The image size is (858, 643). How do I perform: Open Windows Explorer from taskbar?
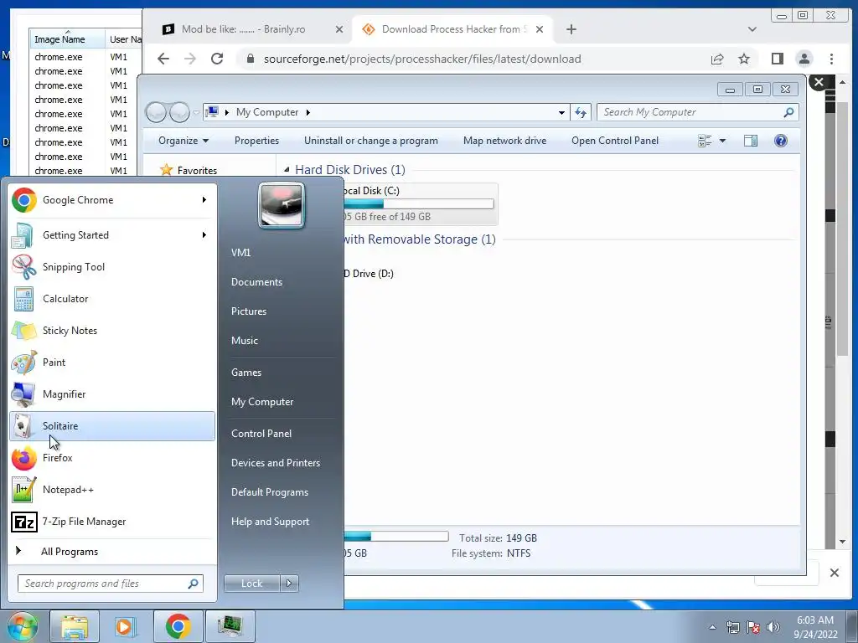pyautogui.click(x=75, y=626)
